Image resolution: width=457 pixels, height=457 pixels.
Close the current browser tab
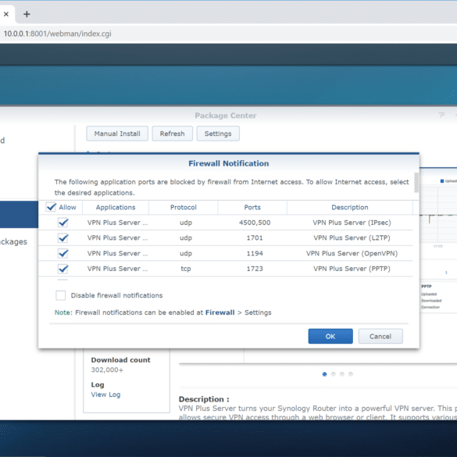(6, 14)
